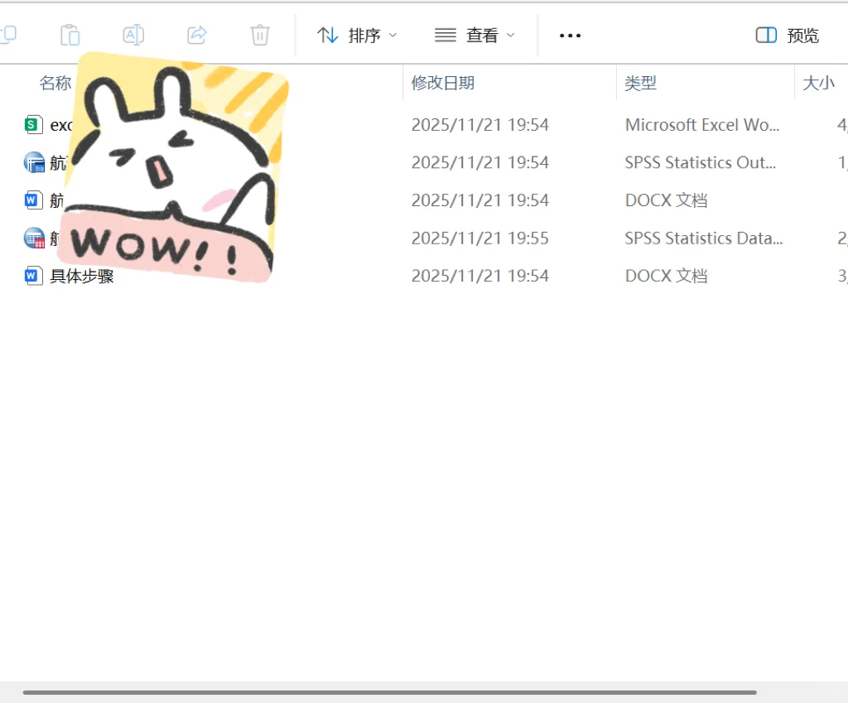Select the SPSS Statistics Data file icon
The height and width of the screenshot is (703, 848).
click(x=32, y=238)
